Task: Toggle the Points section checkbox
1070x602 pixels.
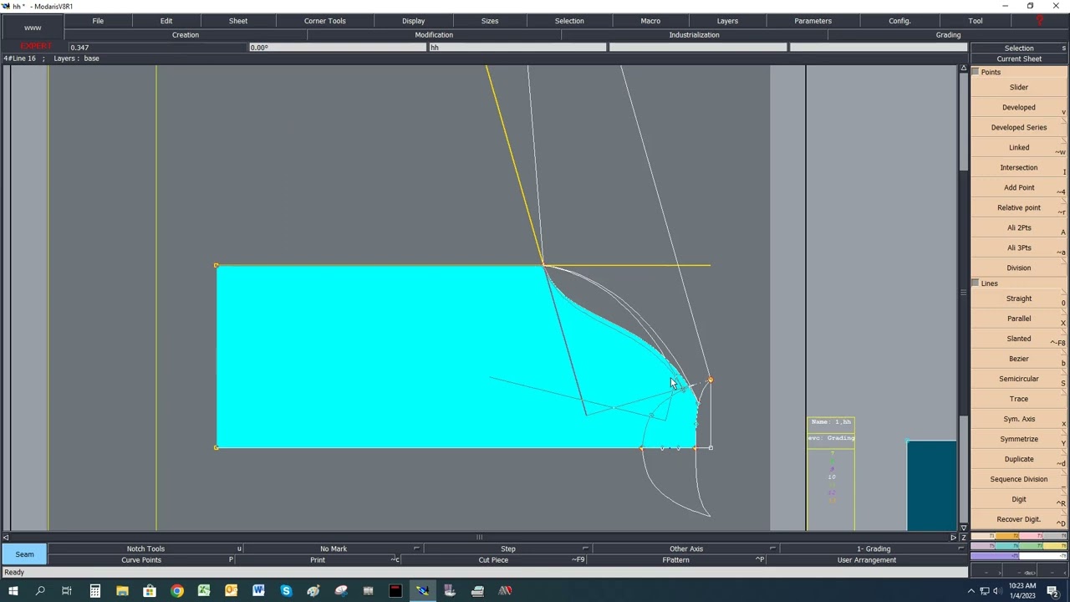Action: tap(976, 72)
